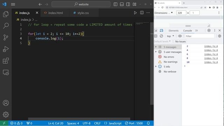Open Dimensions dropdown in device toolbar
Screen dimensions: 224x126
pyautogui.click(x=163, y=13)
